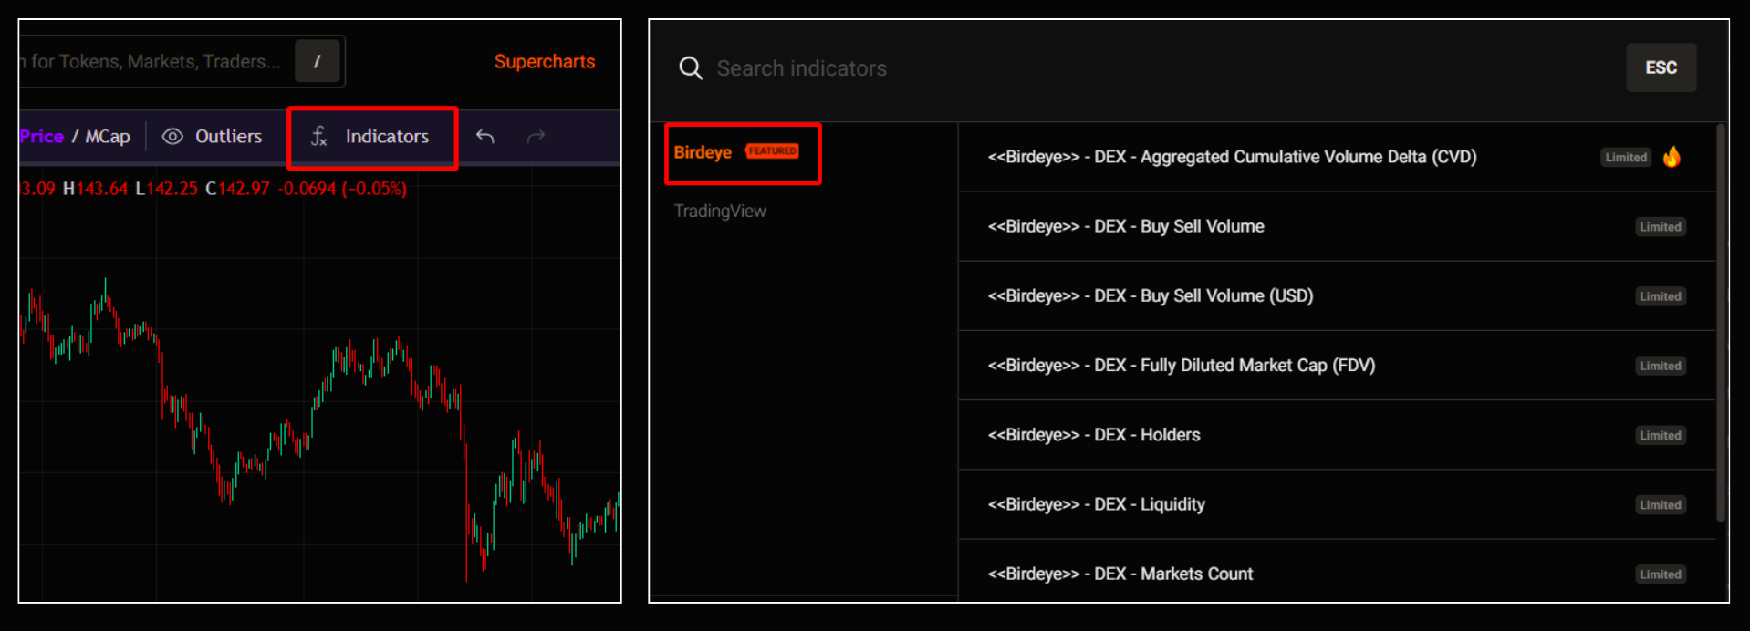1750x631 pixels.
Task: Open the Indicators menu
Action: (372, 137)
